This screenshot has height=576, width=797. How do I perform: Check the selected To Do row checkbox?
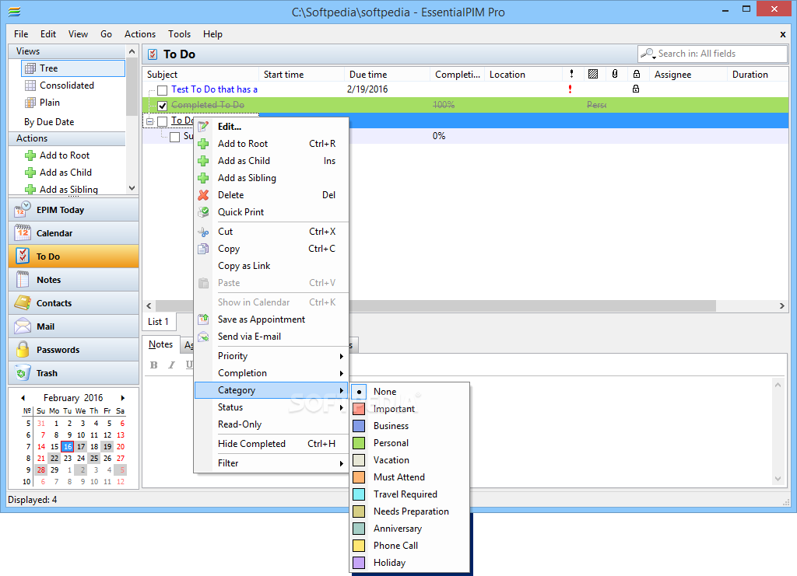[162, 121]
